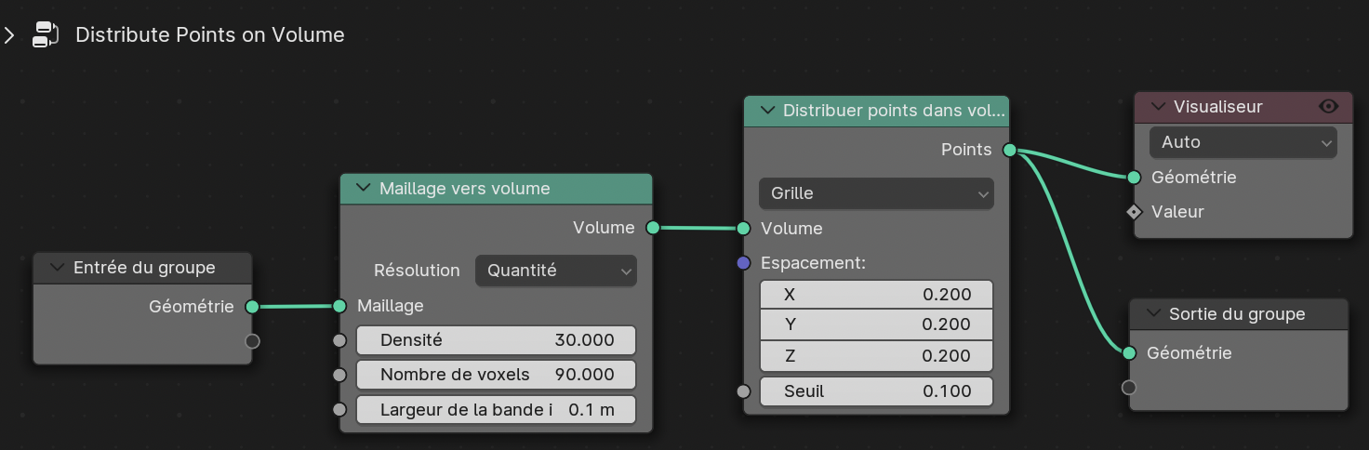Open the Auto dropdown in Visualiseur
Viewport: 1369px width, 450px height.
click(1243, 142)
